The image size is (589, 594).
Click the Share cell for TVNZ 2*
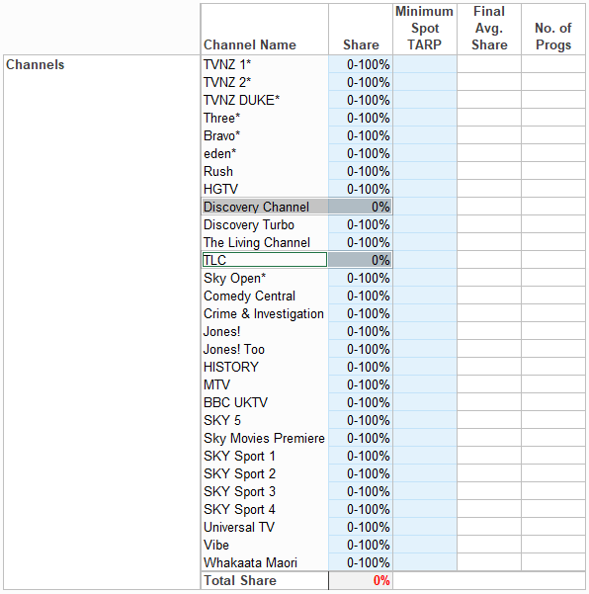coord(361,82)
